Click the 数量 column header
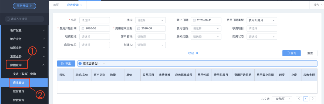This screenshot has height=104, width=324. pos(116,75)
